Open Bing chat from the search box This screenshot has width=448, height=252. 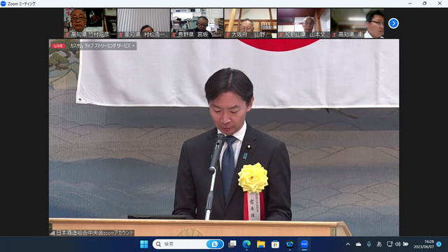[x=214, y=244]
